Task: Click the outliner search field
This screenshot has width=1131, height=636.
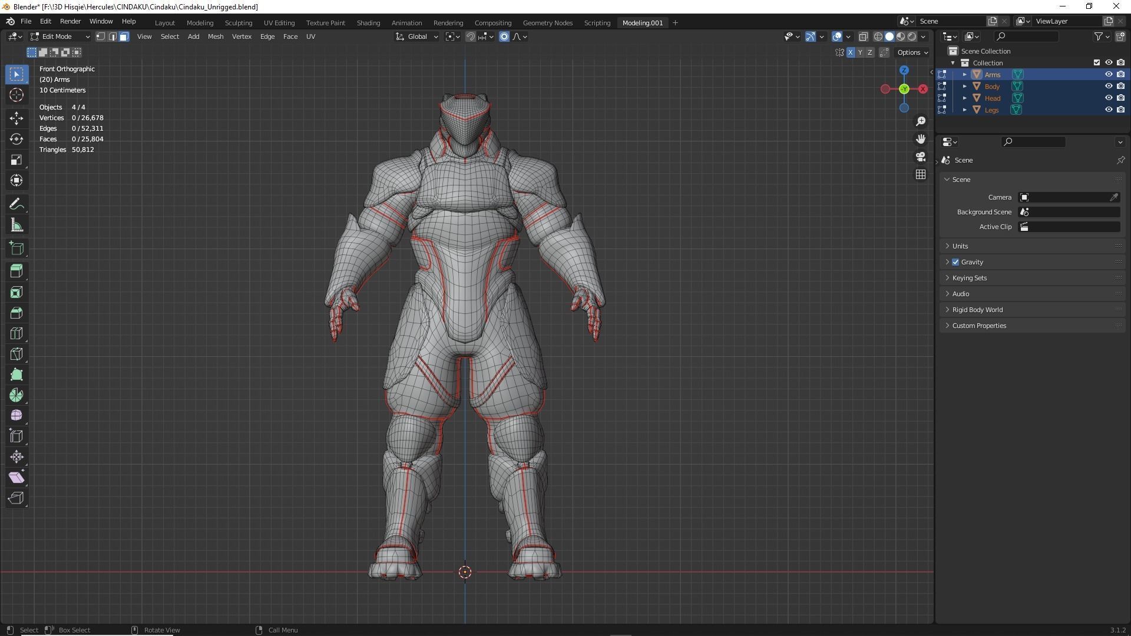Action: pos(1026,37)
